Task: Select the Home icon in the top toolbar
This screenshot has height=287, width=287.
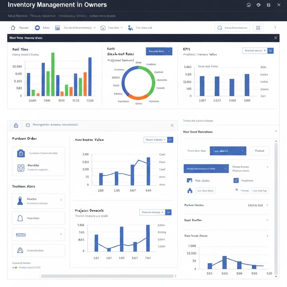Action: (x=12, y=27)
